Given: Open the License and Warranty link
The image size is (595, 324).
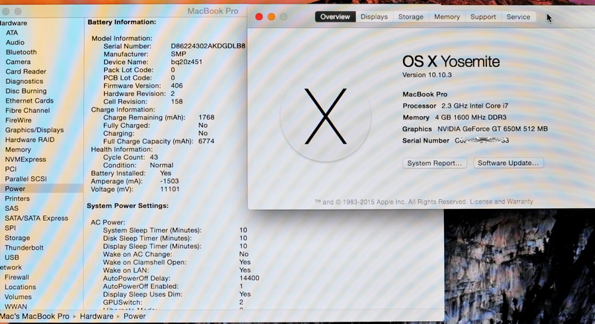Looking at the screenshot, I should [x=501, y=201].
